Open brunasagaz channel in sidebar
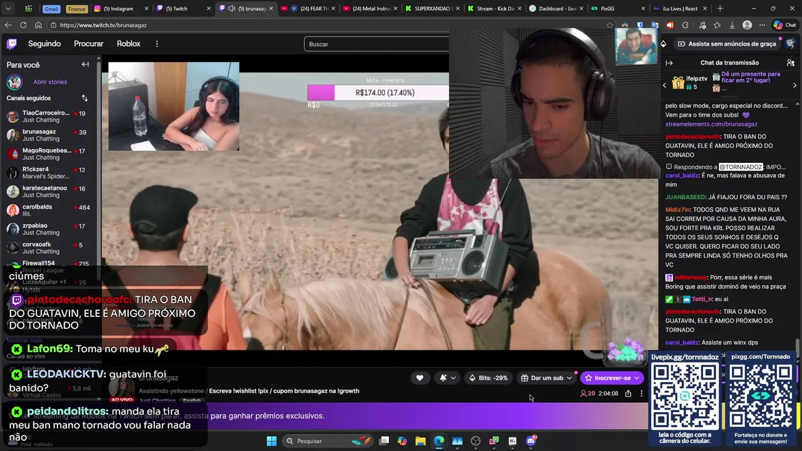Viewport: 802px width, 451px height. (x=50, y=135)
